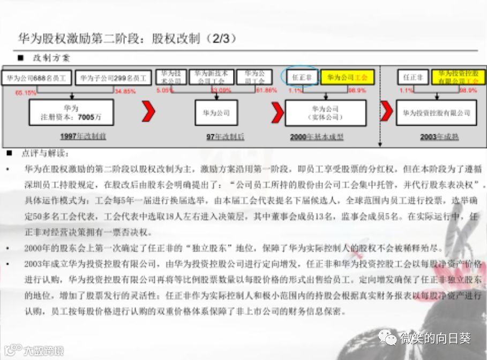Click the blue-circled 任正非 box
This screenshot has height=360, width=487.
(x=302, y=77)
